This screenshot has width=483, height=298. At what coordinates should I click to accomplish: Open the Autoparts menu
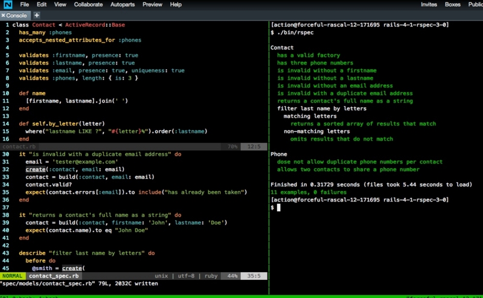[x=123, y=4]
